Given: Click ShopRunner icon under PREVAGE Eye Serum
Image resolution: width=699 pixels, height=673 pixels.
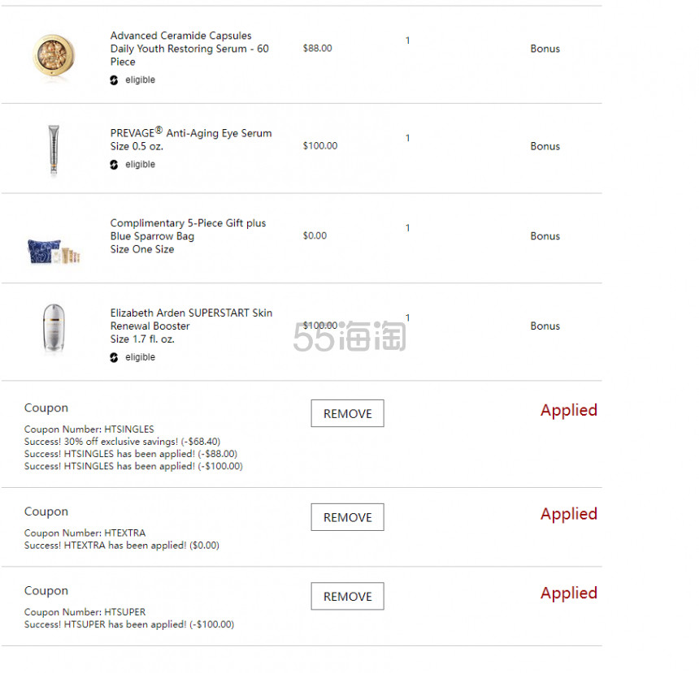Looking at the screenshot, I should [x=114, y=165].
